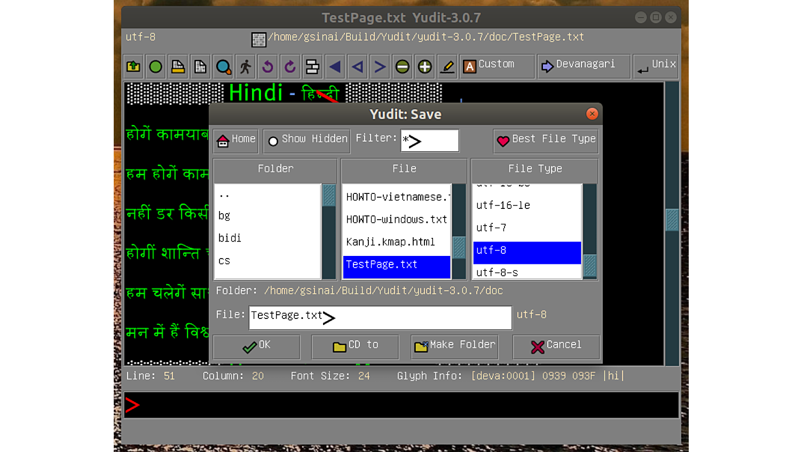Open the bidi folder in list
This screenshot has height=452, width=803.
tap(230, 238)
